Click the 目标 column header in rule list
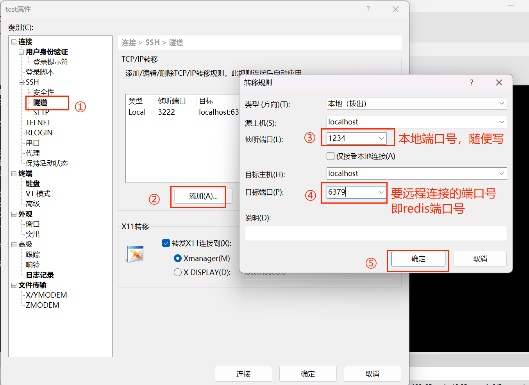529x385 pixels. [x=206, y=101]
